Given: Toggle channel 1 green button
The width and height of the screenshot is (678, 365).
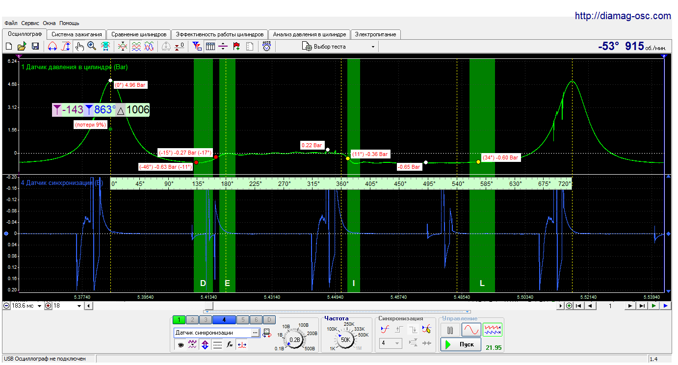Looking at the screenshot, I should 179,320.
